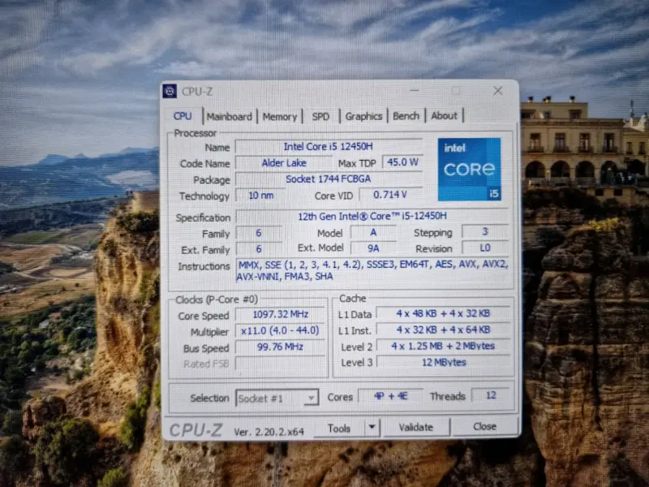Screen dimensions: 649x487
Task: Click the empty Rated FSB field
Action: coord(280,363)
